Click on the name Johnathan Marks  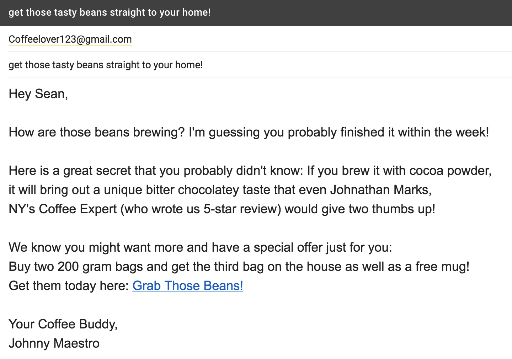(x=381, y=190)
